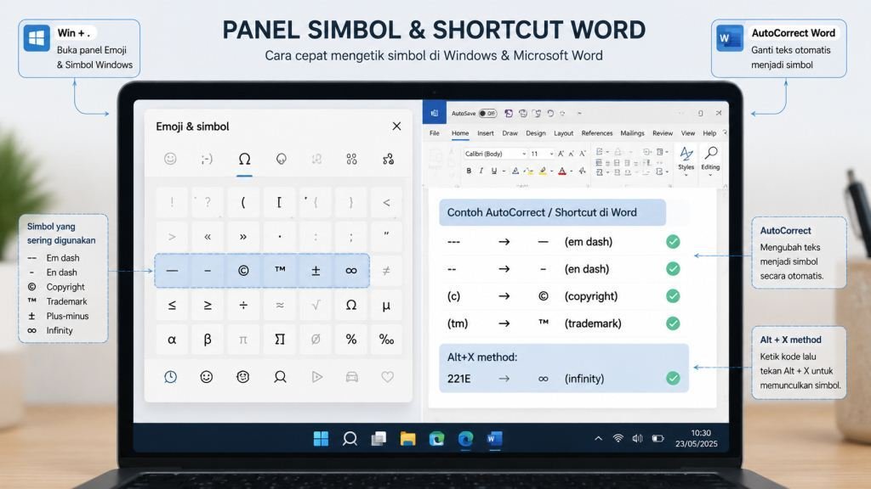
Task: Toggle Underline formatting in Word ribbon
Action: (494, 171)
